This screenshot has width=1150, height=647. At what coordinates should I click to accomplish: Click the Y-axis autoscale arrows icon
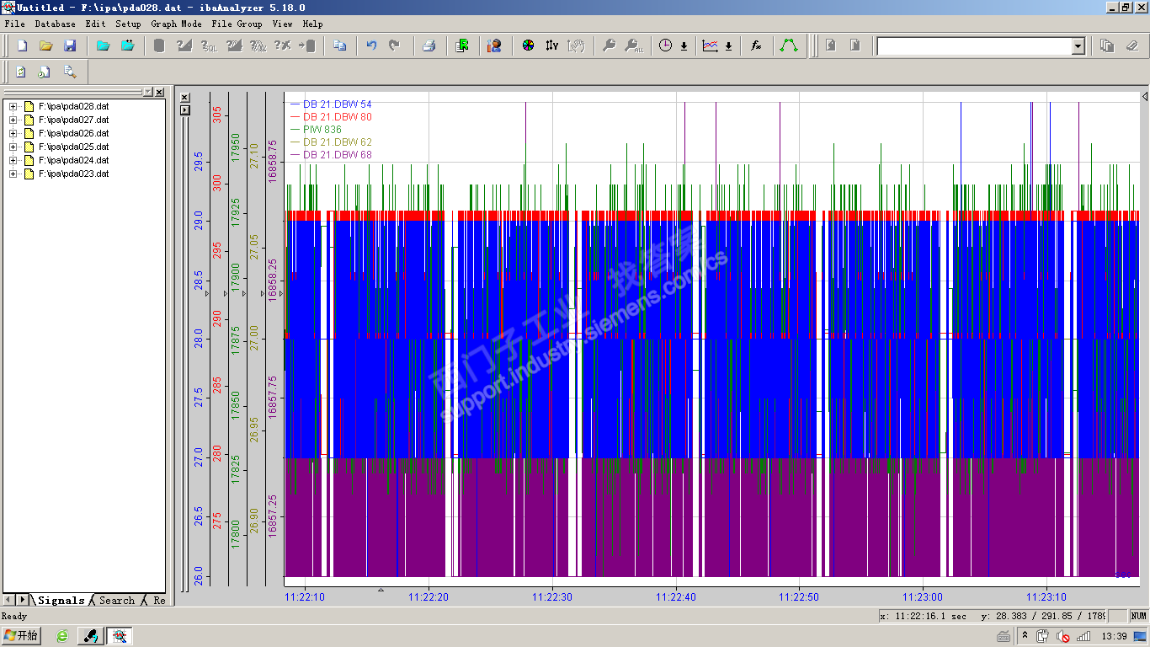click(551, 45)
